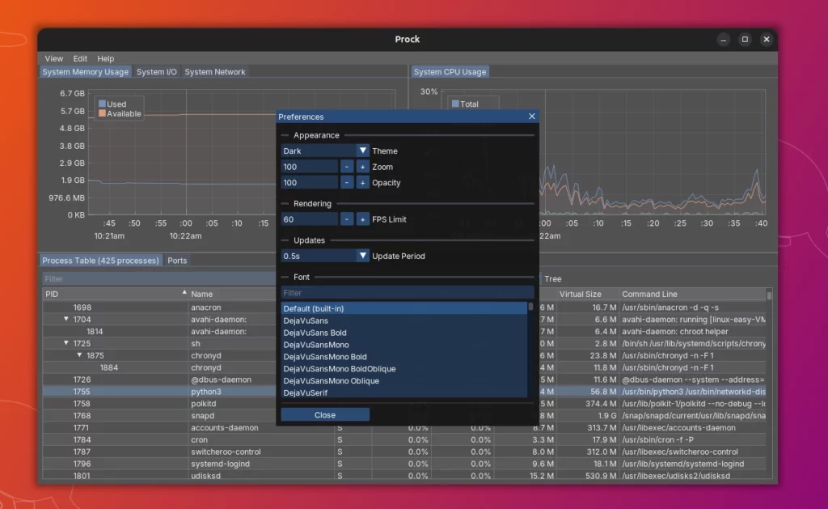Toggle the Available legend entry

click(120, 113)
